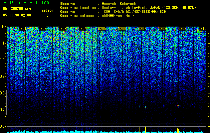This screenshot has width=210, height=133.
Task: Click the ICOM IC-575 receiver text
Action: 134,12
